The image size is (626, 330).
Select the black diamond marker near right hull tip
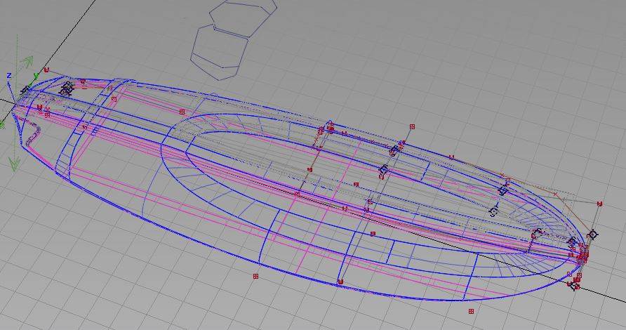point(592,234)
